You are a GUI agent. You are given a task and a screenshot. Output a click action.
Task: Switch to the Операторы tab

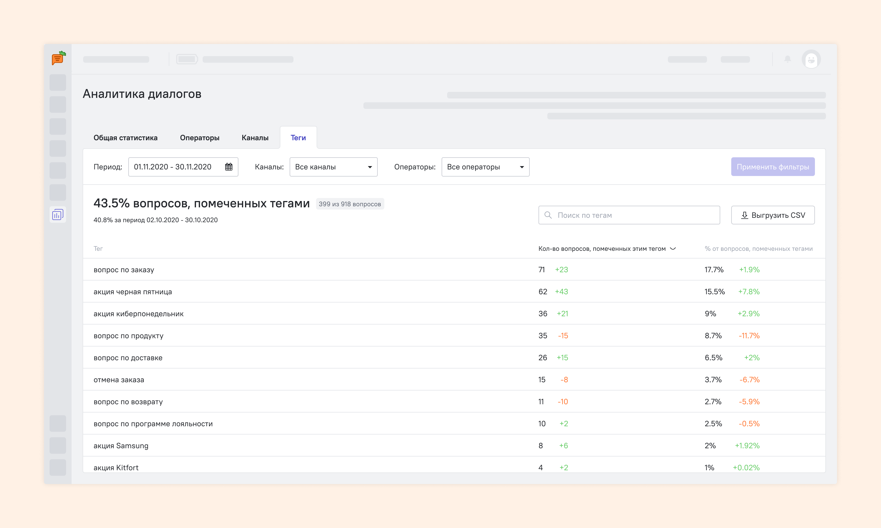click(x=199, y=138)
